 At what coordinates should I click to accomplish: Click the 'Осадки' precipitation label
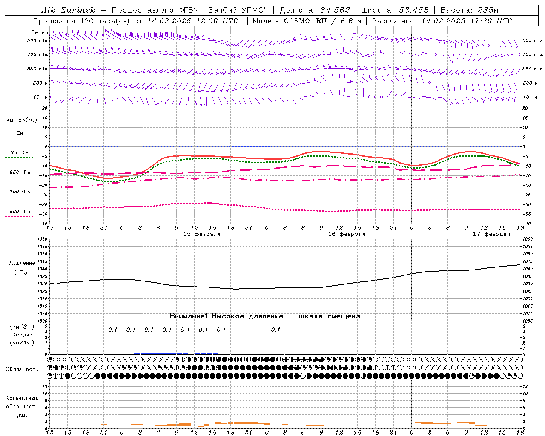(x=22, y=335)
